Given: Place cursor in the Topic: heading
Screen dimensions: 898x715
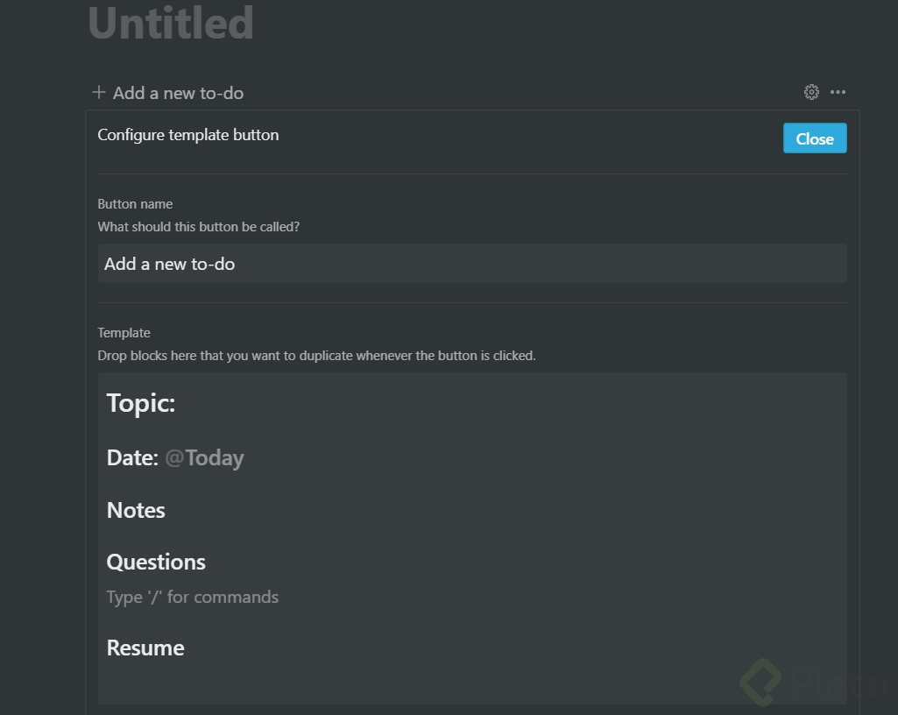Looking at the screenshot, I should pyautogui.click(x=141, y=403).
